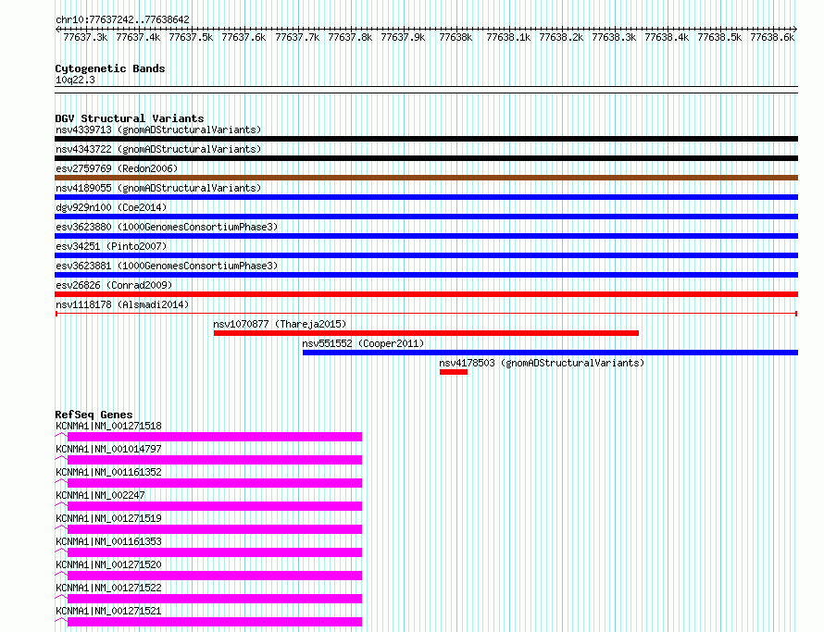Click the thin red nsv1118178 line
Viewport: 824px width, 632px height.
pyautogui.click(x=426, y=314)
